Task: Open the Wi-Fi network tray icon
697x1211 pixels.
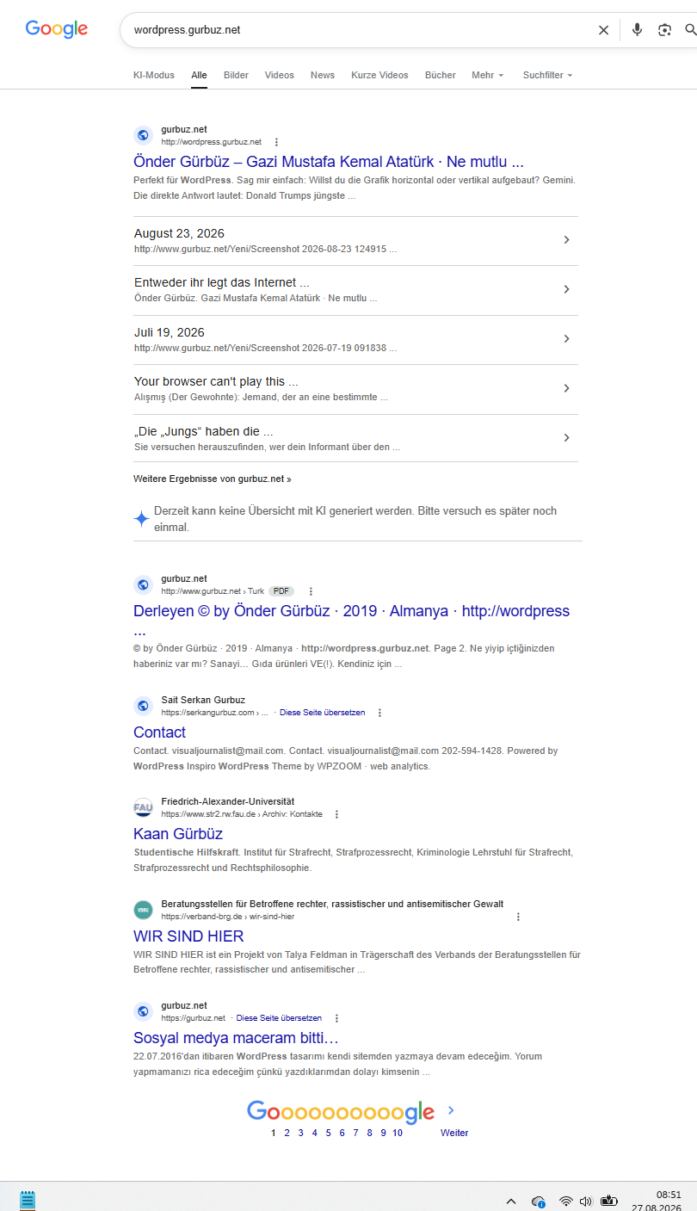Action: 565,1201
